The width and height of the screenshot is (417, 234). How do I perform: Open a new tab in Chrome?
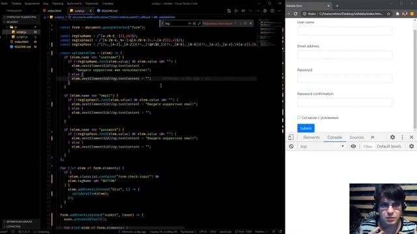(x=337, y=6)
